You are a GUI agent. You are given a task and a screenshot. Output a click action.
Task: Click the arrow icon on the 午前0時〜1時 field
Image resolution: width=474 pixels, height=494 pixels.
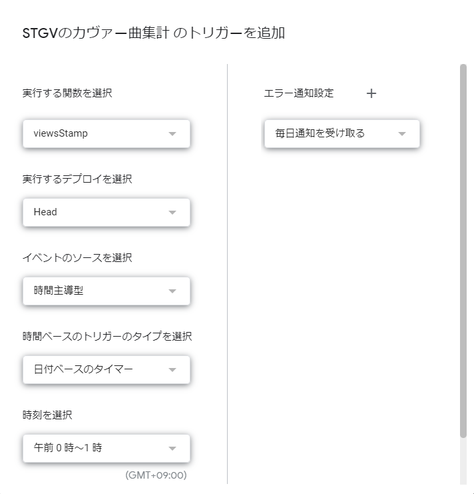pyautogui.click(x=172, y=448)
